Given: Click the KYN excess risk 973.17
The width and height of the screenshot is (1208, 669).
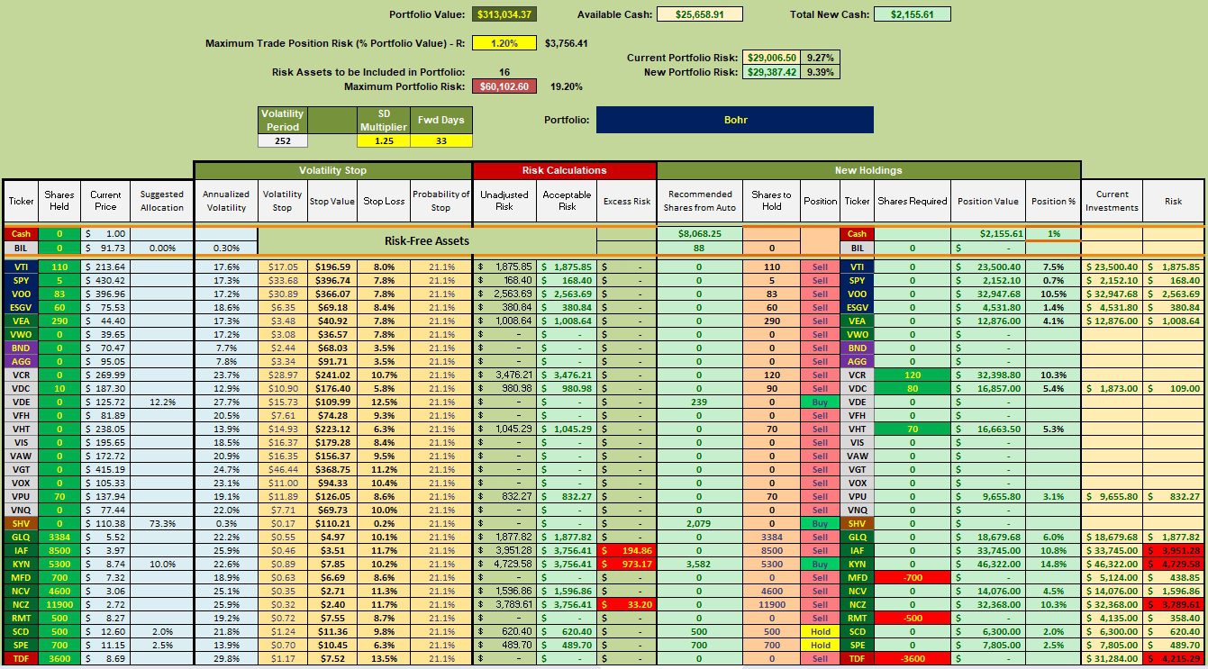Looking at the screenshot, I should coord(627,563).
